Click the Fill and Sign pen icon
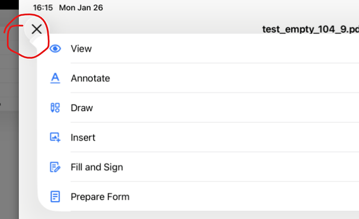359x219 pixels. click(55, 167)
